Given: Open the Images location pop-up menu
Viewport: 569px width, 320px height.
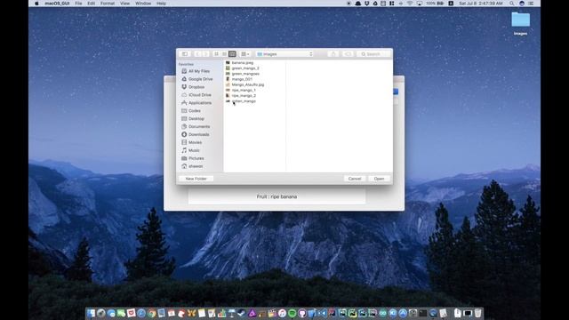Looking at the screenshot, I should click(284, 54).
